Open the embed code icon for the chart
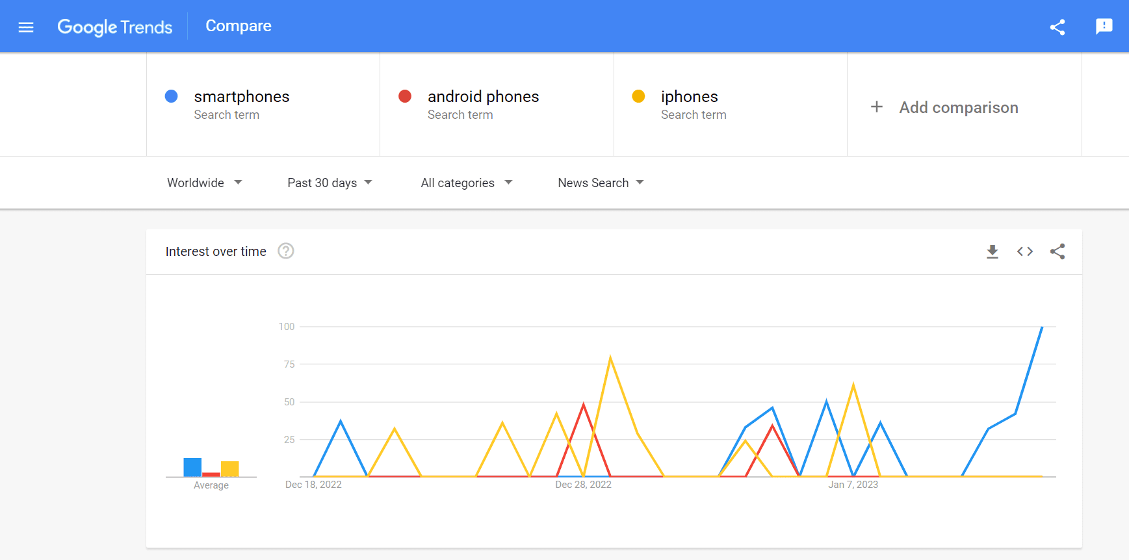1129x560 pixels. pos(1024,251)
